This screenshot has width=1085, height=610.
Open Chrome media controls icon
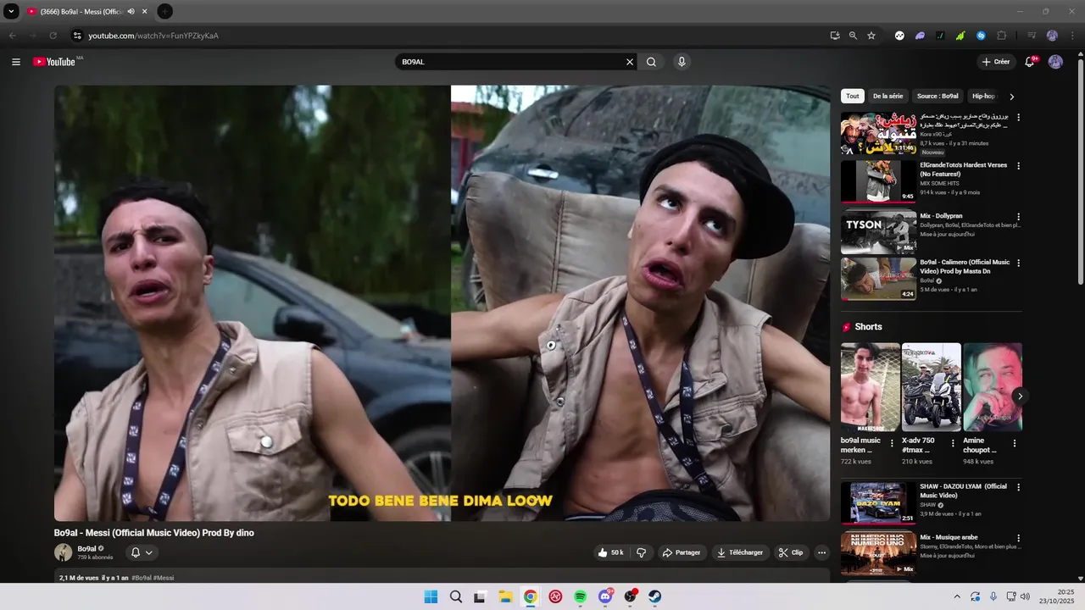(1032, 36)
